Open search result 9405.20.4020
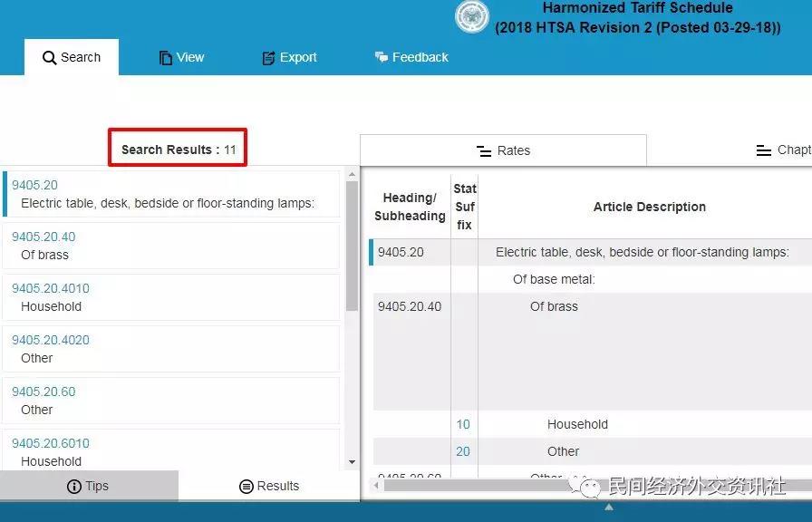The width and height of the screenshot is (812, 522). [171, 349]
